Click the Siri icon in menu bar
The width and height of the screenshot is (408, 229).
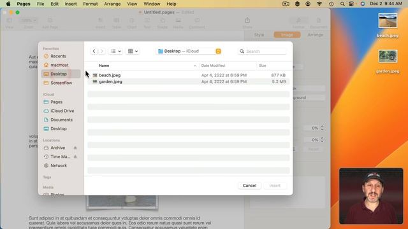[x=363, y=4]
